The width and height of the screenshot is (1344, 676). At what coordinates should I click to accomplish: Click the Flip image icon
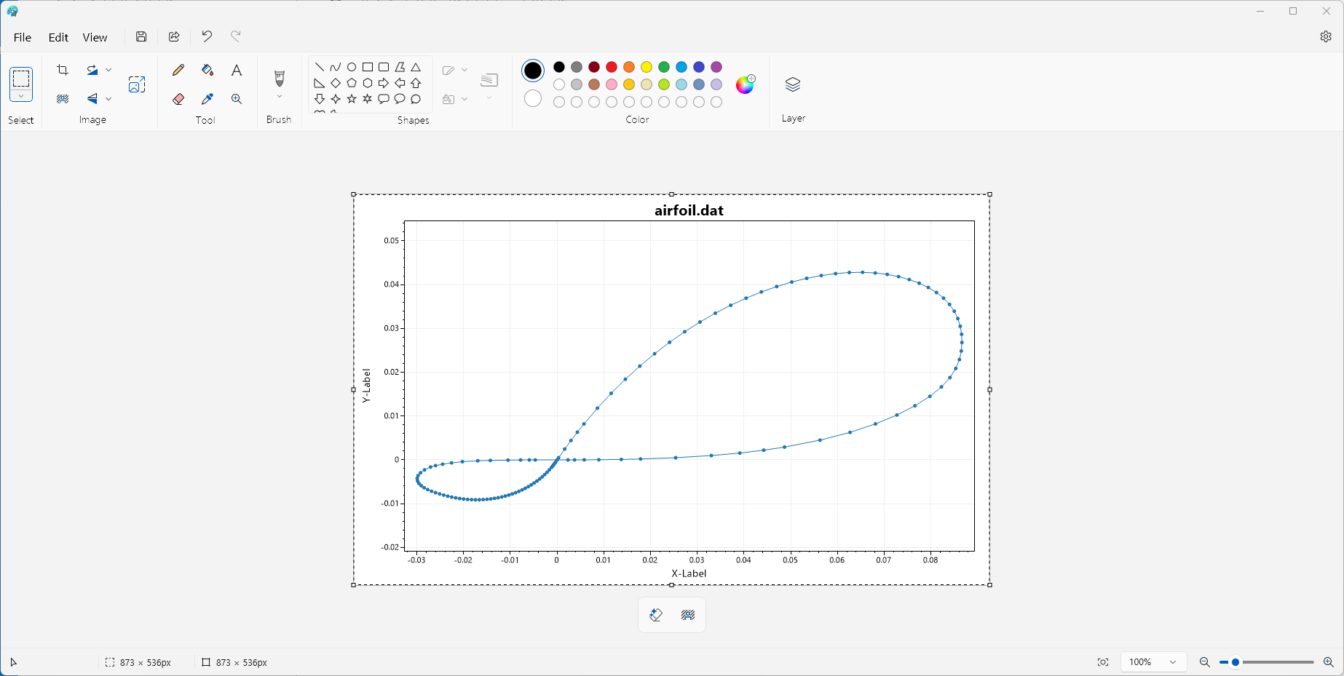click(x=92, y=99)
